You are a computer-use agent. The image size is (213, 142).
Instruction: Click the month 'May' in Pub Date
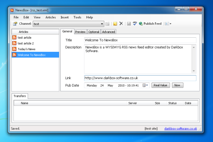coord(110,86)
